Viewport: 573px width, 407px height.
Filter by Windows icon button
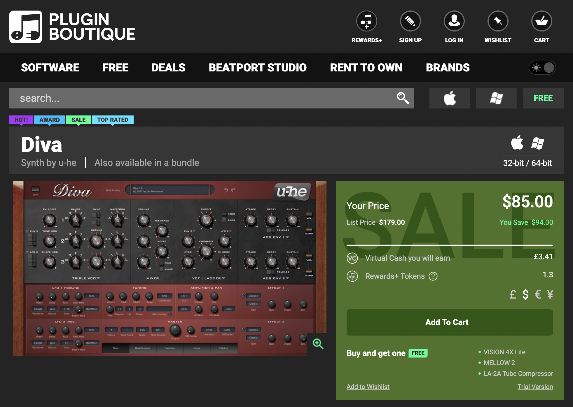[496, 98]
